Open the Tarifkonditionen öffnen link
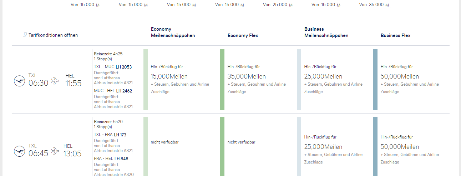This screenshot has width=461, height=176. pos(53,35)
